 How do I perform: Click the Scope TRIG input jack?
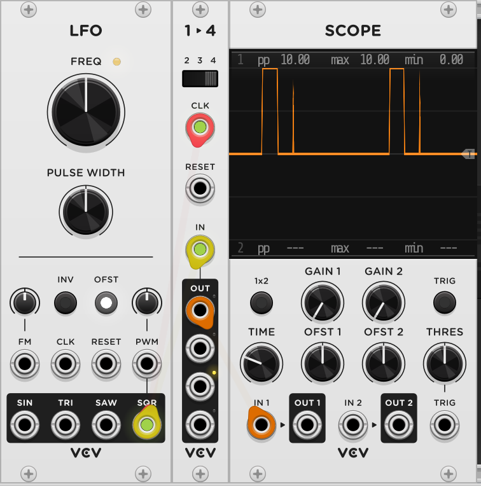tap(445, 425)
